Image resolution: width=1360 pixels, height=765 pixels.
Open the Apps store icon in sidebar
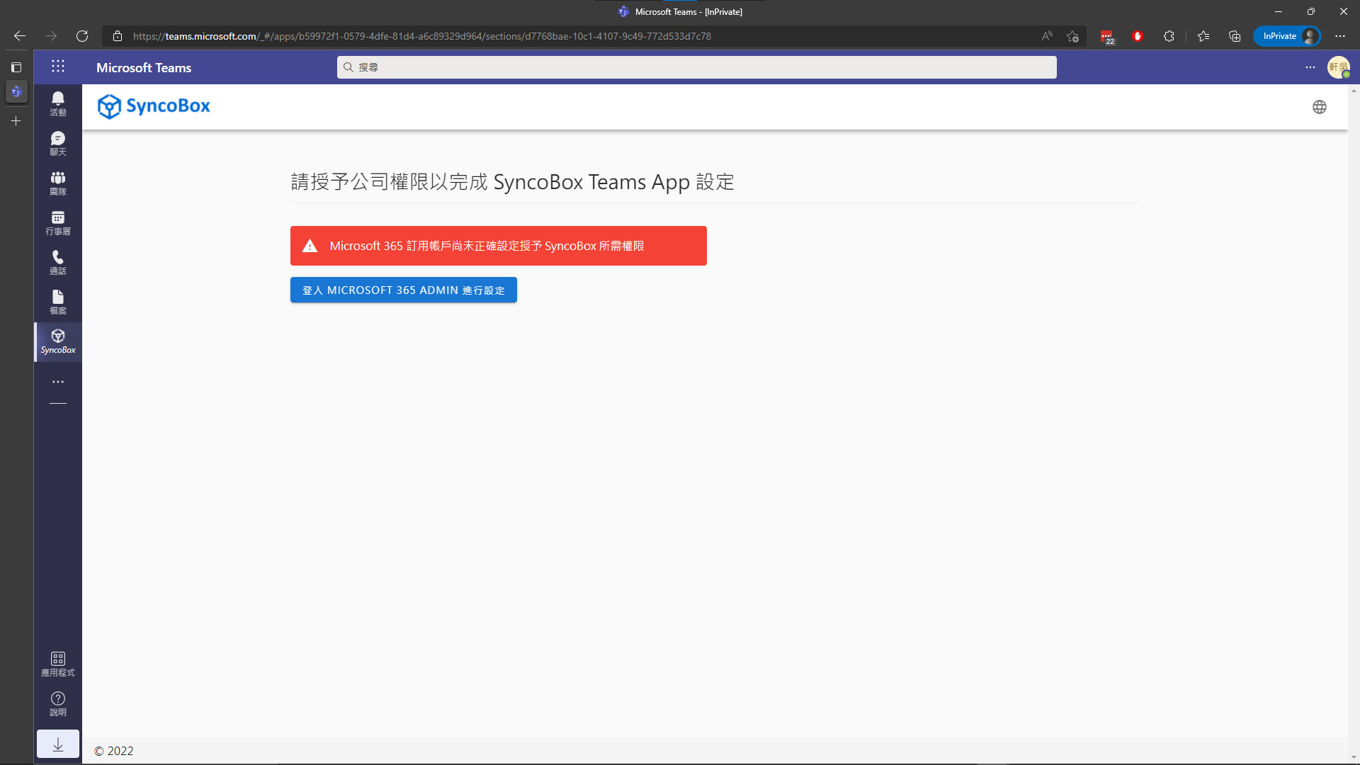[x=58, y=664]
